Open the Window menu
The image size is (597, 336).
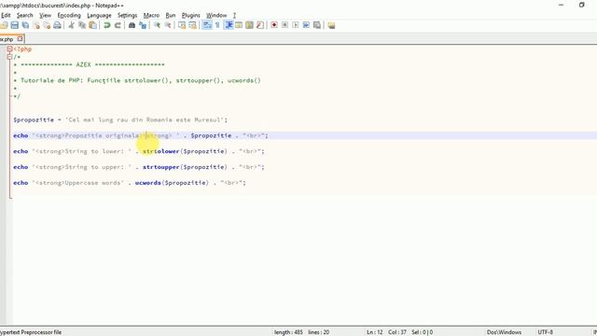point(216,15)
